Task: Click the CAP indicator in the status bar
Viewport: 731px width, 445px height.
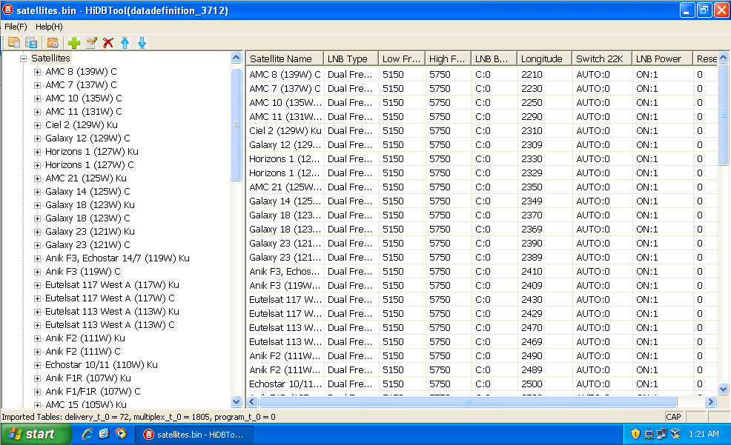Action: 674,417
